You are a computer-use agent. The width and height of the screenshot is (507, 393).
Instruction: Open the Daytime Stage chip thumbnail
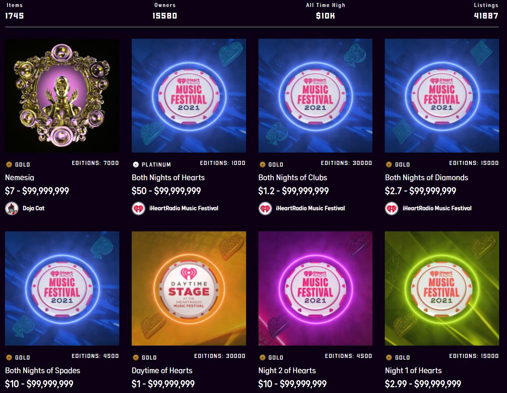[x=189, y=288]
